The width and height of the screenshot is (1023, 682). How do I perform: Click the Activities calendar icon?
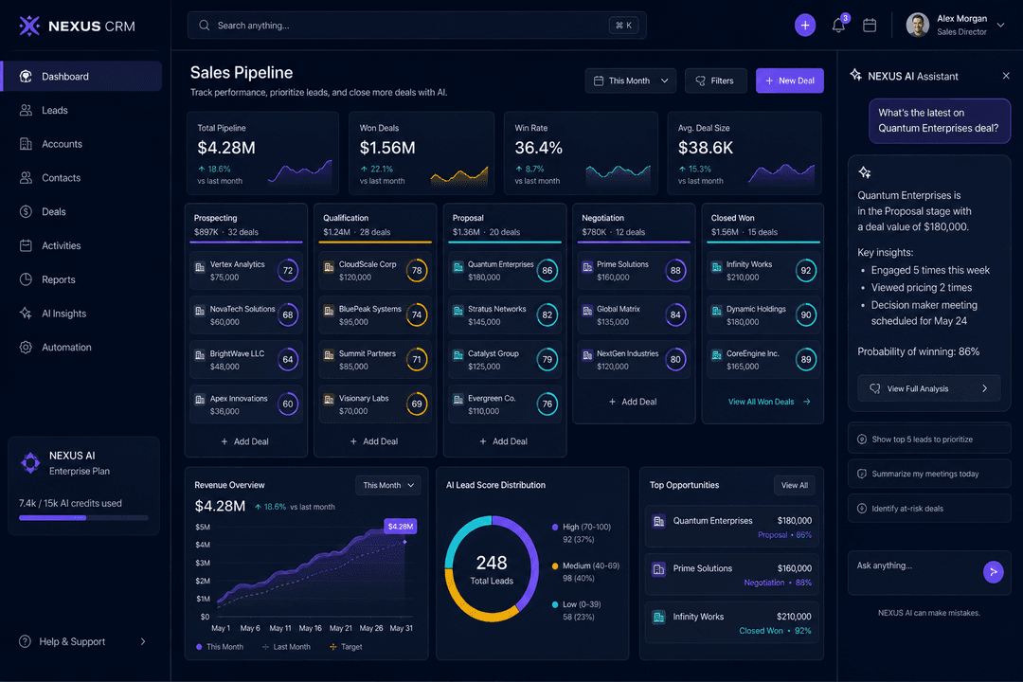26,245
